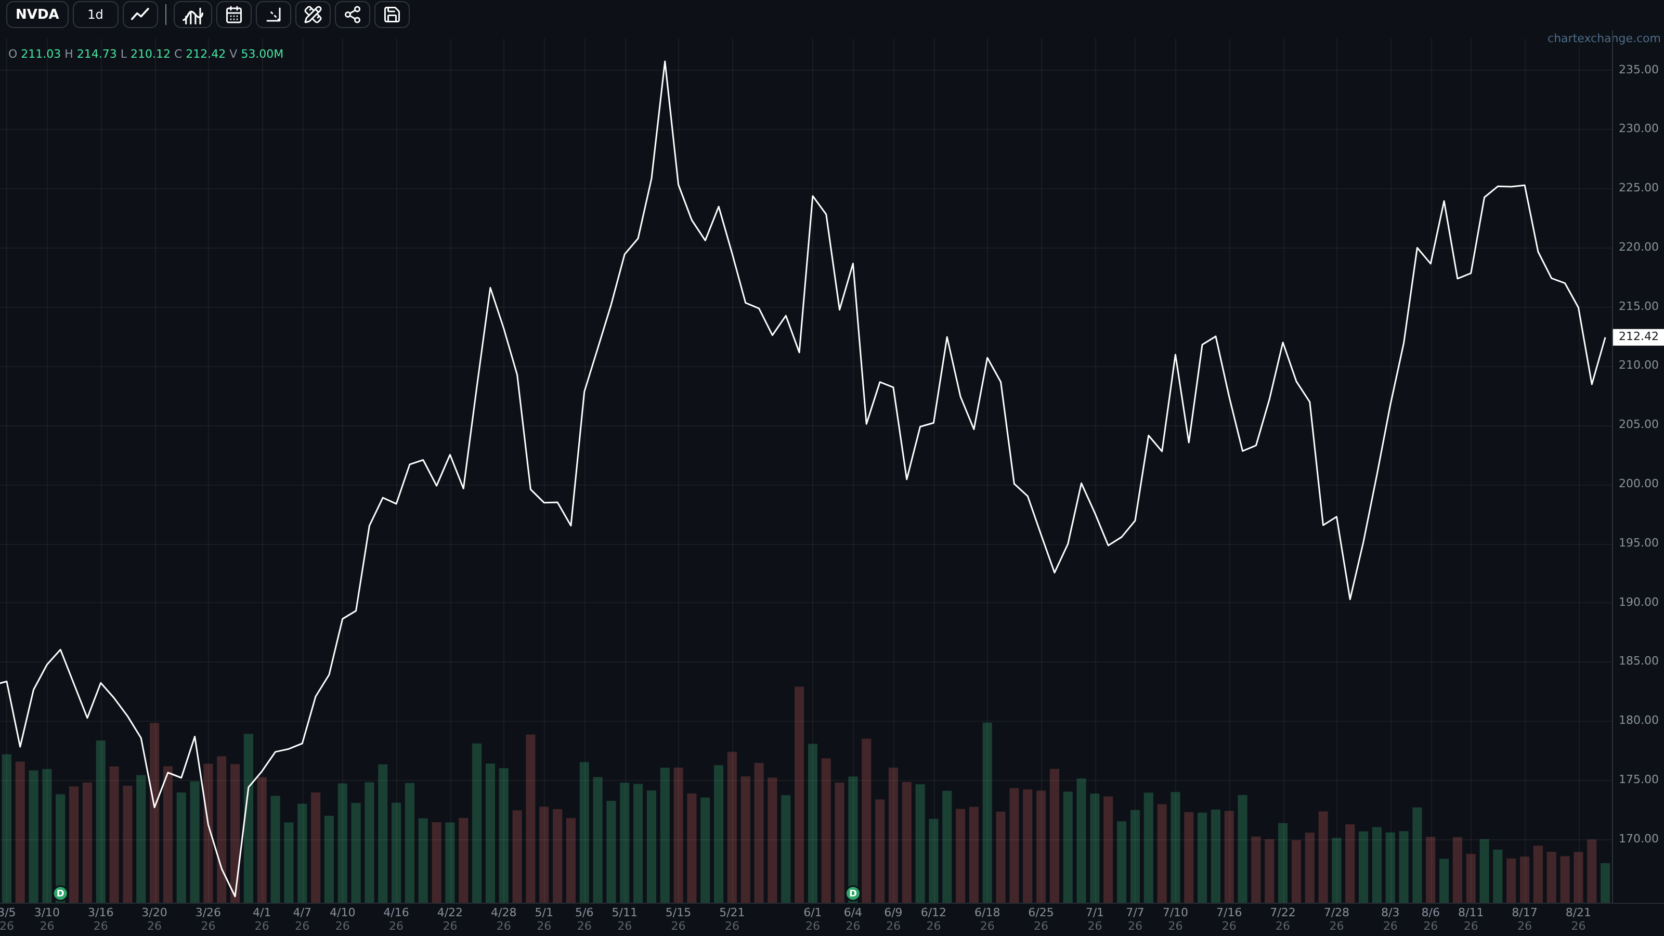This screenshot has height=936, width=1664.
Task: Click the 235.00 price axis label
Action: point(1638,69)
